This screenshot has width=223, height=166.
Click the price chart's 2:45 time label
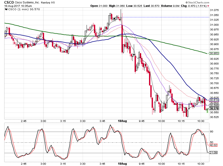click(24, 121)
